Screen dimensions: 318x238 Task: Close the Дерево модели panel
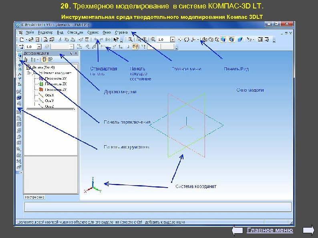[76, 54]
